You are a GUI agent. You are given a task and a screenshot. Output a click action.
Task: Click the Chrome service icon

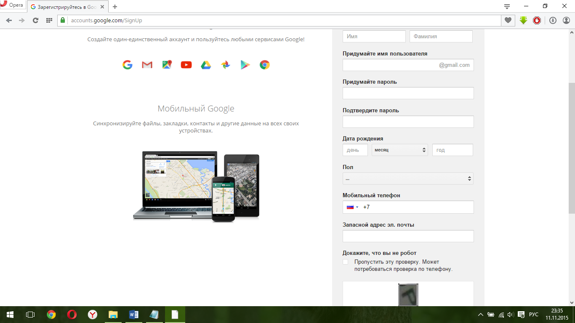(264, 65)
